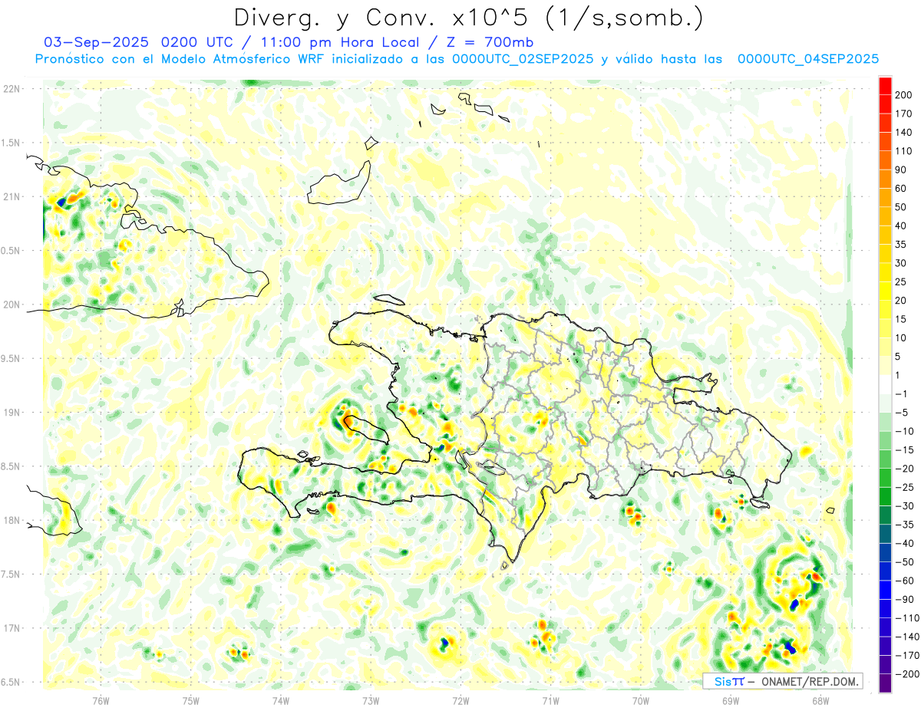
Task: Click the dark purple swatch below -200
Action: pos(885,683)
